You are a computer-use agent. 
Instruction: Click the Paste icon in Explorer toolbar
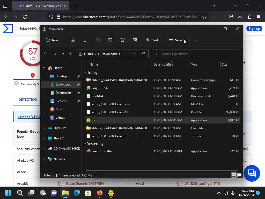[98, 40]
